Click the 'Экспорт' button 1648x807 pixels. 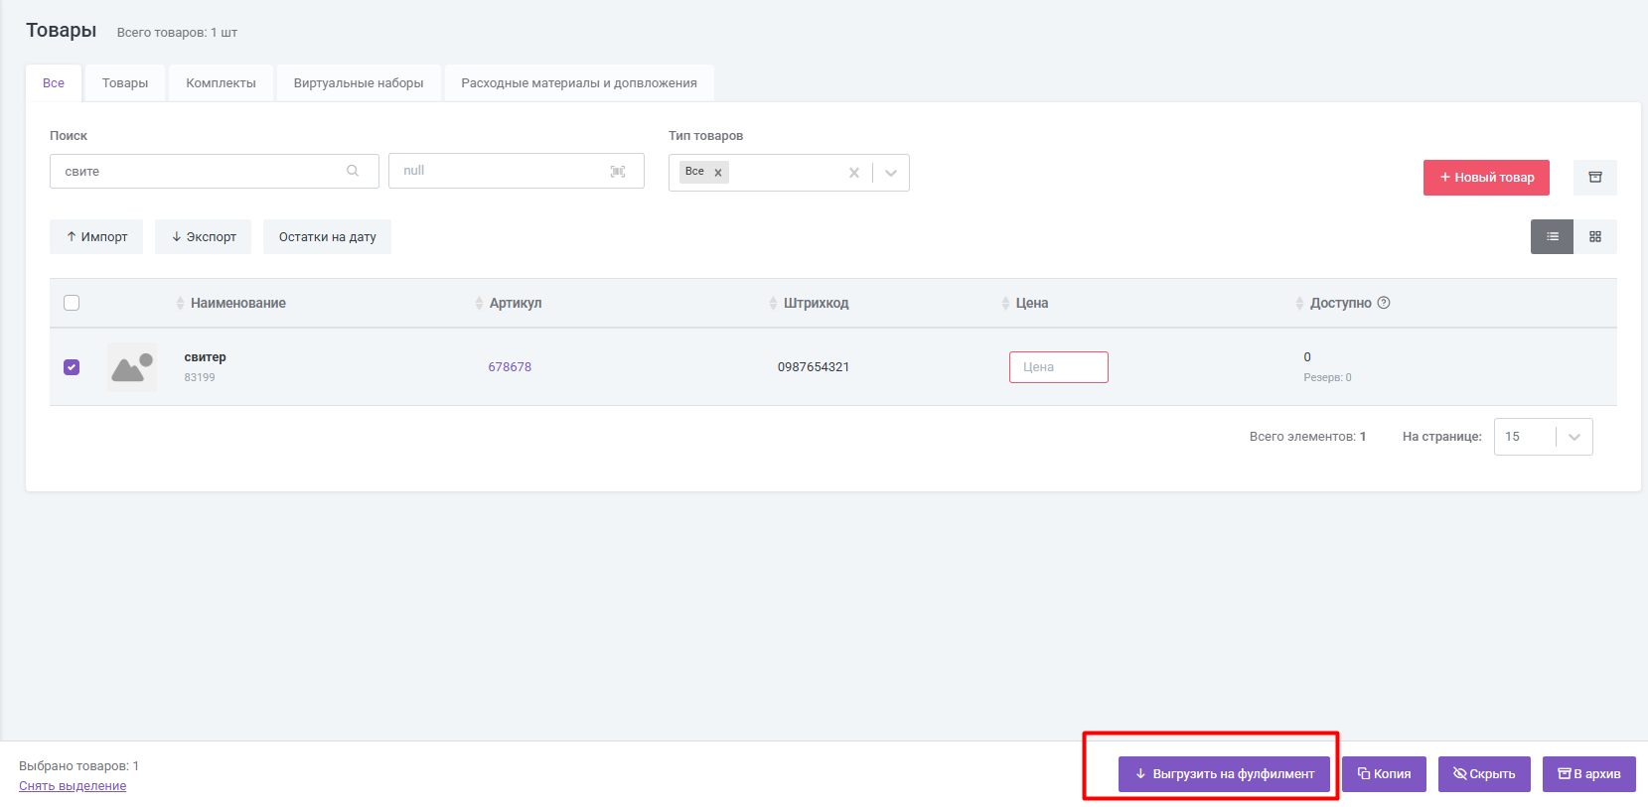(204, 236)
